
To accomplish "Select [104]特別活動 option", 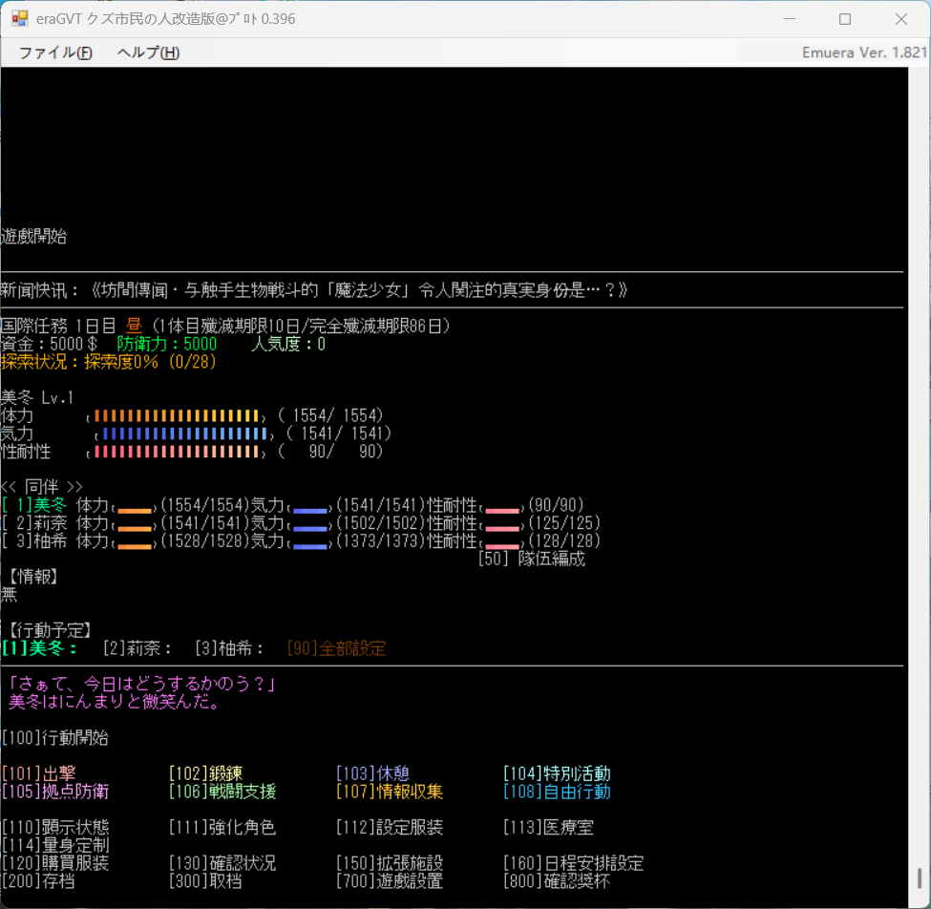I will point(557,773).
